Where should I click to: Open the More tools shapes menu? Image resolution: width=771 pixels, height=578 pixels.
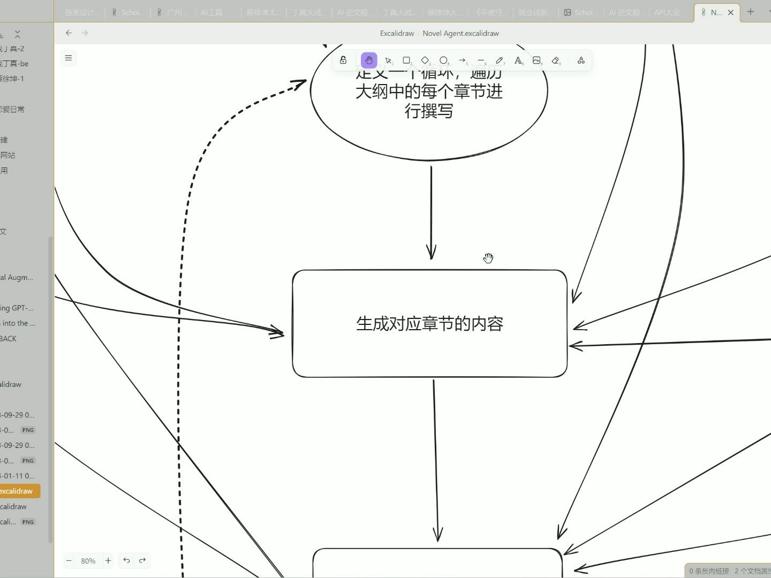[x=581, y=60]
